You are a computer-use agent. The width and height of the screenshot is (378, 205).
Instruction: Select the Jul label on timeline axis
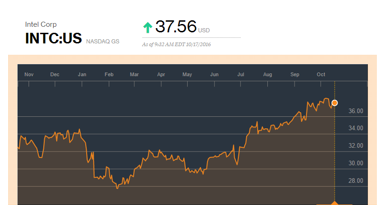click(241, 74)
